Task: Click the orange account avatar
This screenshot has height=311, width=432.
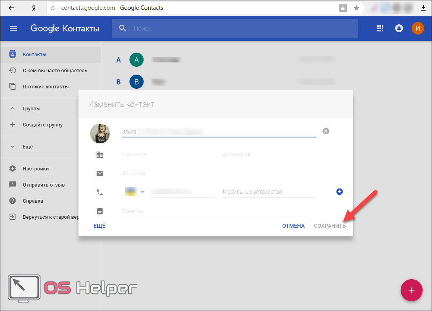Action: click(417, 28)
